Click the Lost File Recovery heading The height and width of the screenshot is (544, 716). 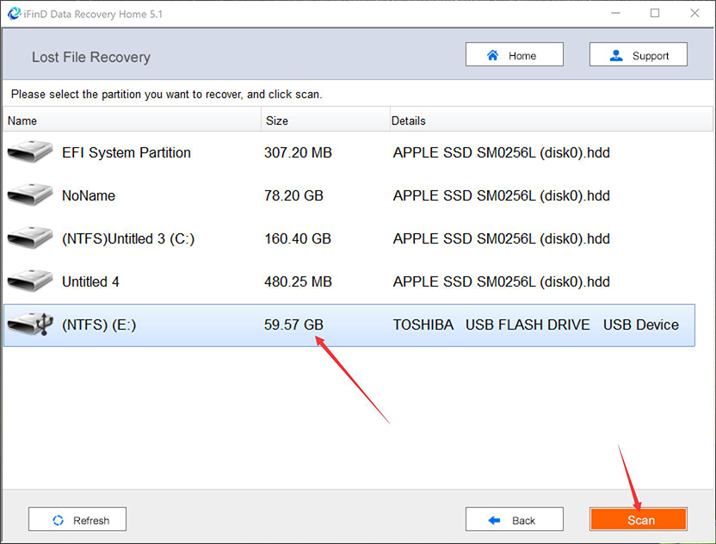[x=91, y=57]
